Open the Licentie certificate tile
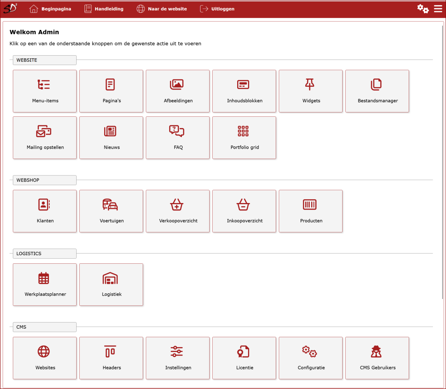 click(244, 358)
